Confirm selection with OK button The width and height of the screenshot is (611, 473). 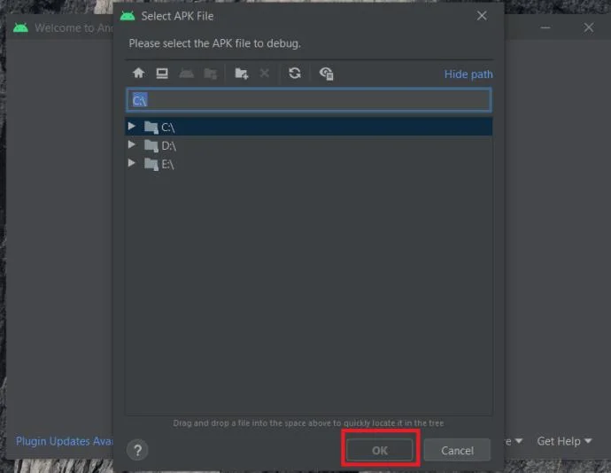(x=380, y=450)
